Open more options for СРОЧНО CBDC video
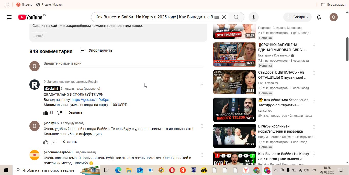Screen dimensions: 349x175 314,45
